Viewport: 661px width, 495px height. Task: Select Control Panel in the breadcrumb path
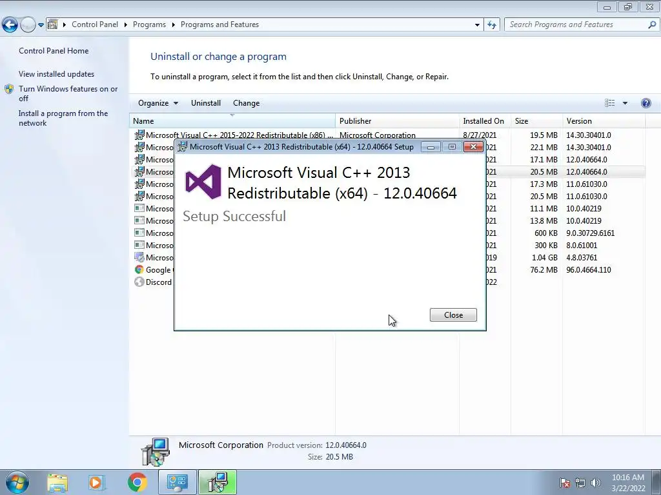(95, 24)
